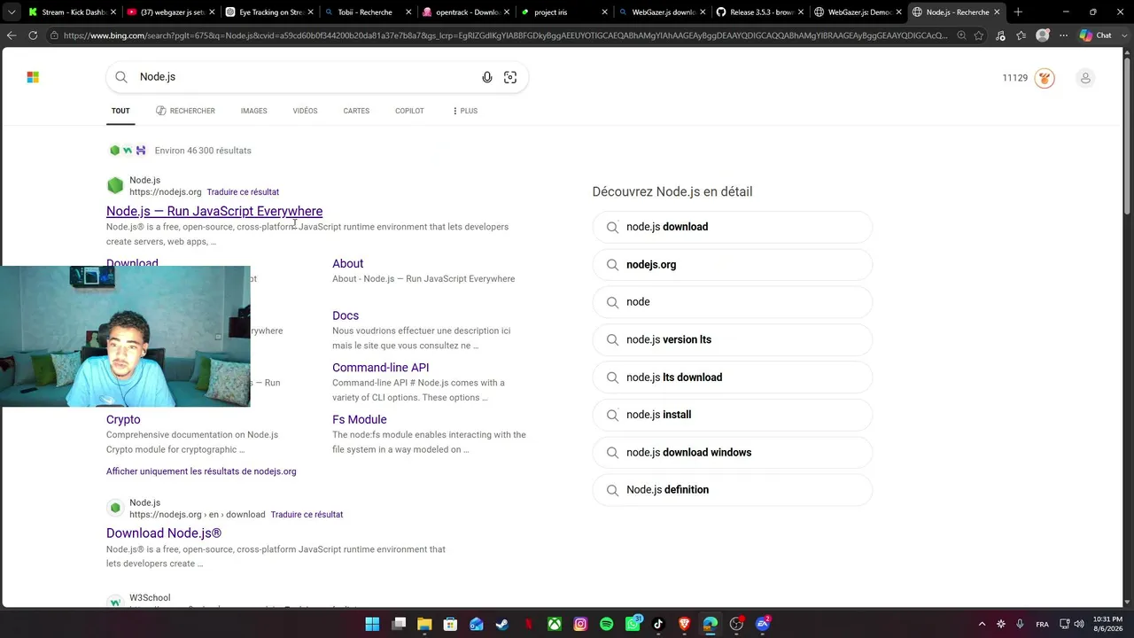Reload the page with refresh button
The image size is (1134, 638).
click(33, 35)
